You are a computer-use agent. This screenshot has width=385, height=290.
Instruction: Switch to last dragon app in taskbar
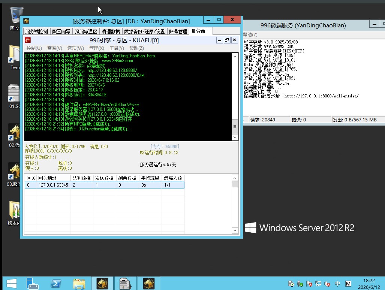[x=148, y=284]
